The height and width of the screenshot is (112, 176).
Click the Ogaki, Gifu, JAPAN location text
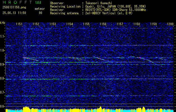[x=116, y=6]
